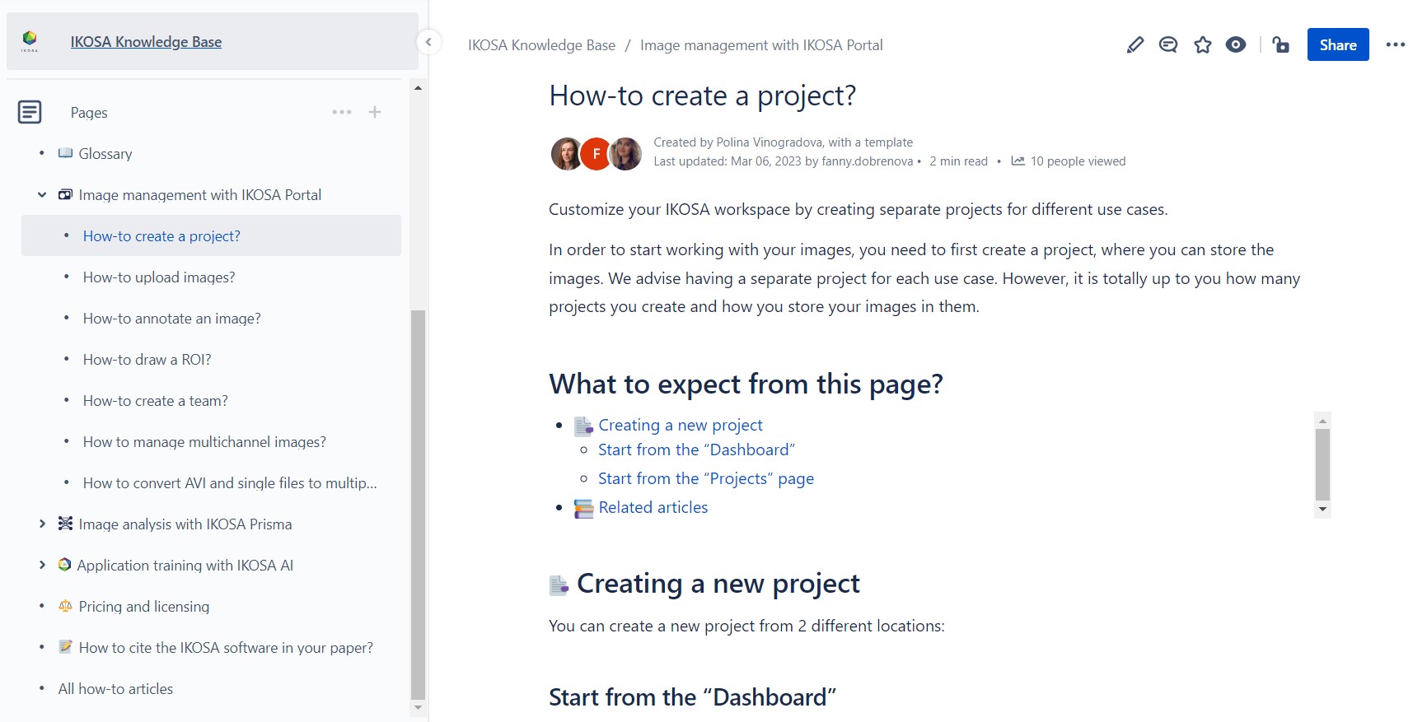
Task: Follow the Related articles link
Action: (x=653, y=508)
